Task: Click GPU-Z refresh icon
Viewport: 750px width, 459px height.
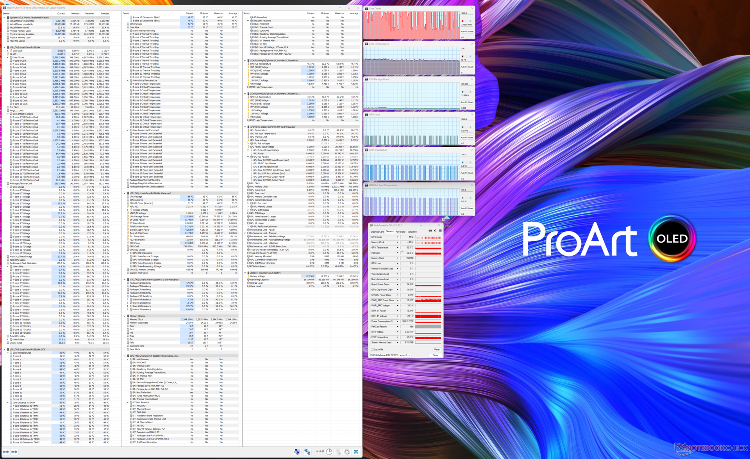Action: click(x=435, y=231)
